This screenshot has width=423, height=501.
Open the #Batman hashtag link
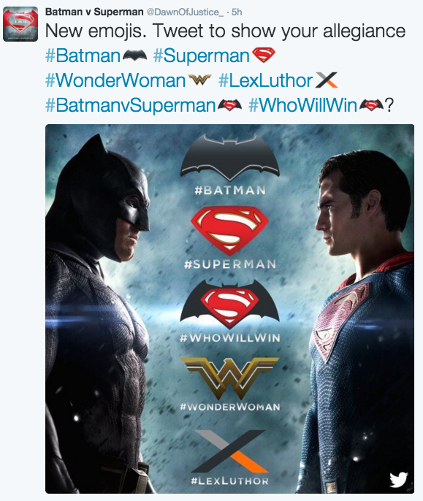click(x=83, y=56)
